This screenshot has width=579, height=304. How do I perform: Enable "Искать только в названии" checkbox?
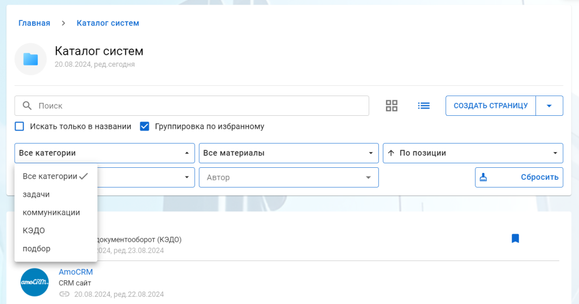[x=20, y=127]
